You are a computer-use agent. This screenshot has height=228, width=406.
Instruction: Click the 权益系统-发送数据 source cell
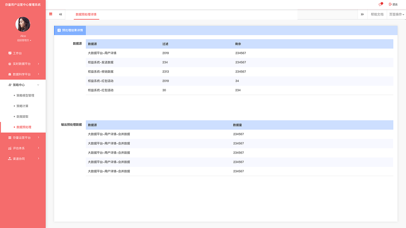[101, 62]
